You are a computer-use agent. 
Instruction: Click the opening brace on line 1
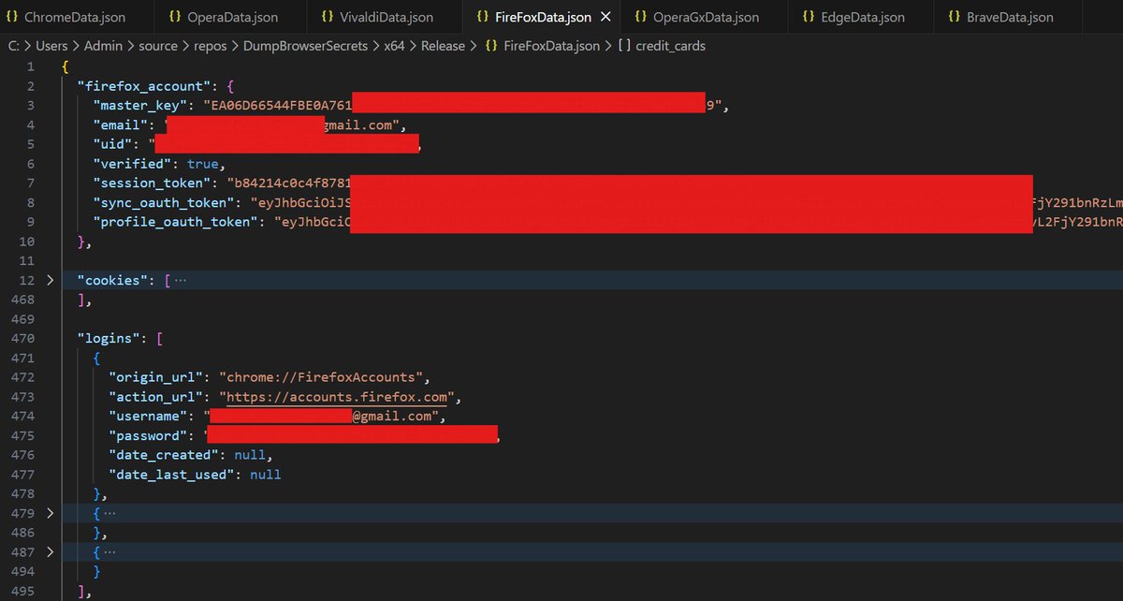(x=66, y=66)
